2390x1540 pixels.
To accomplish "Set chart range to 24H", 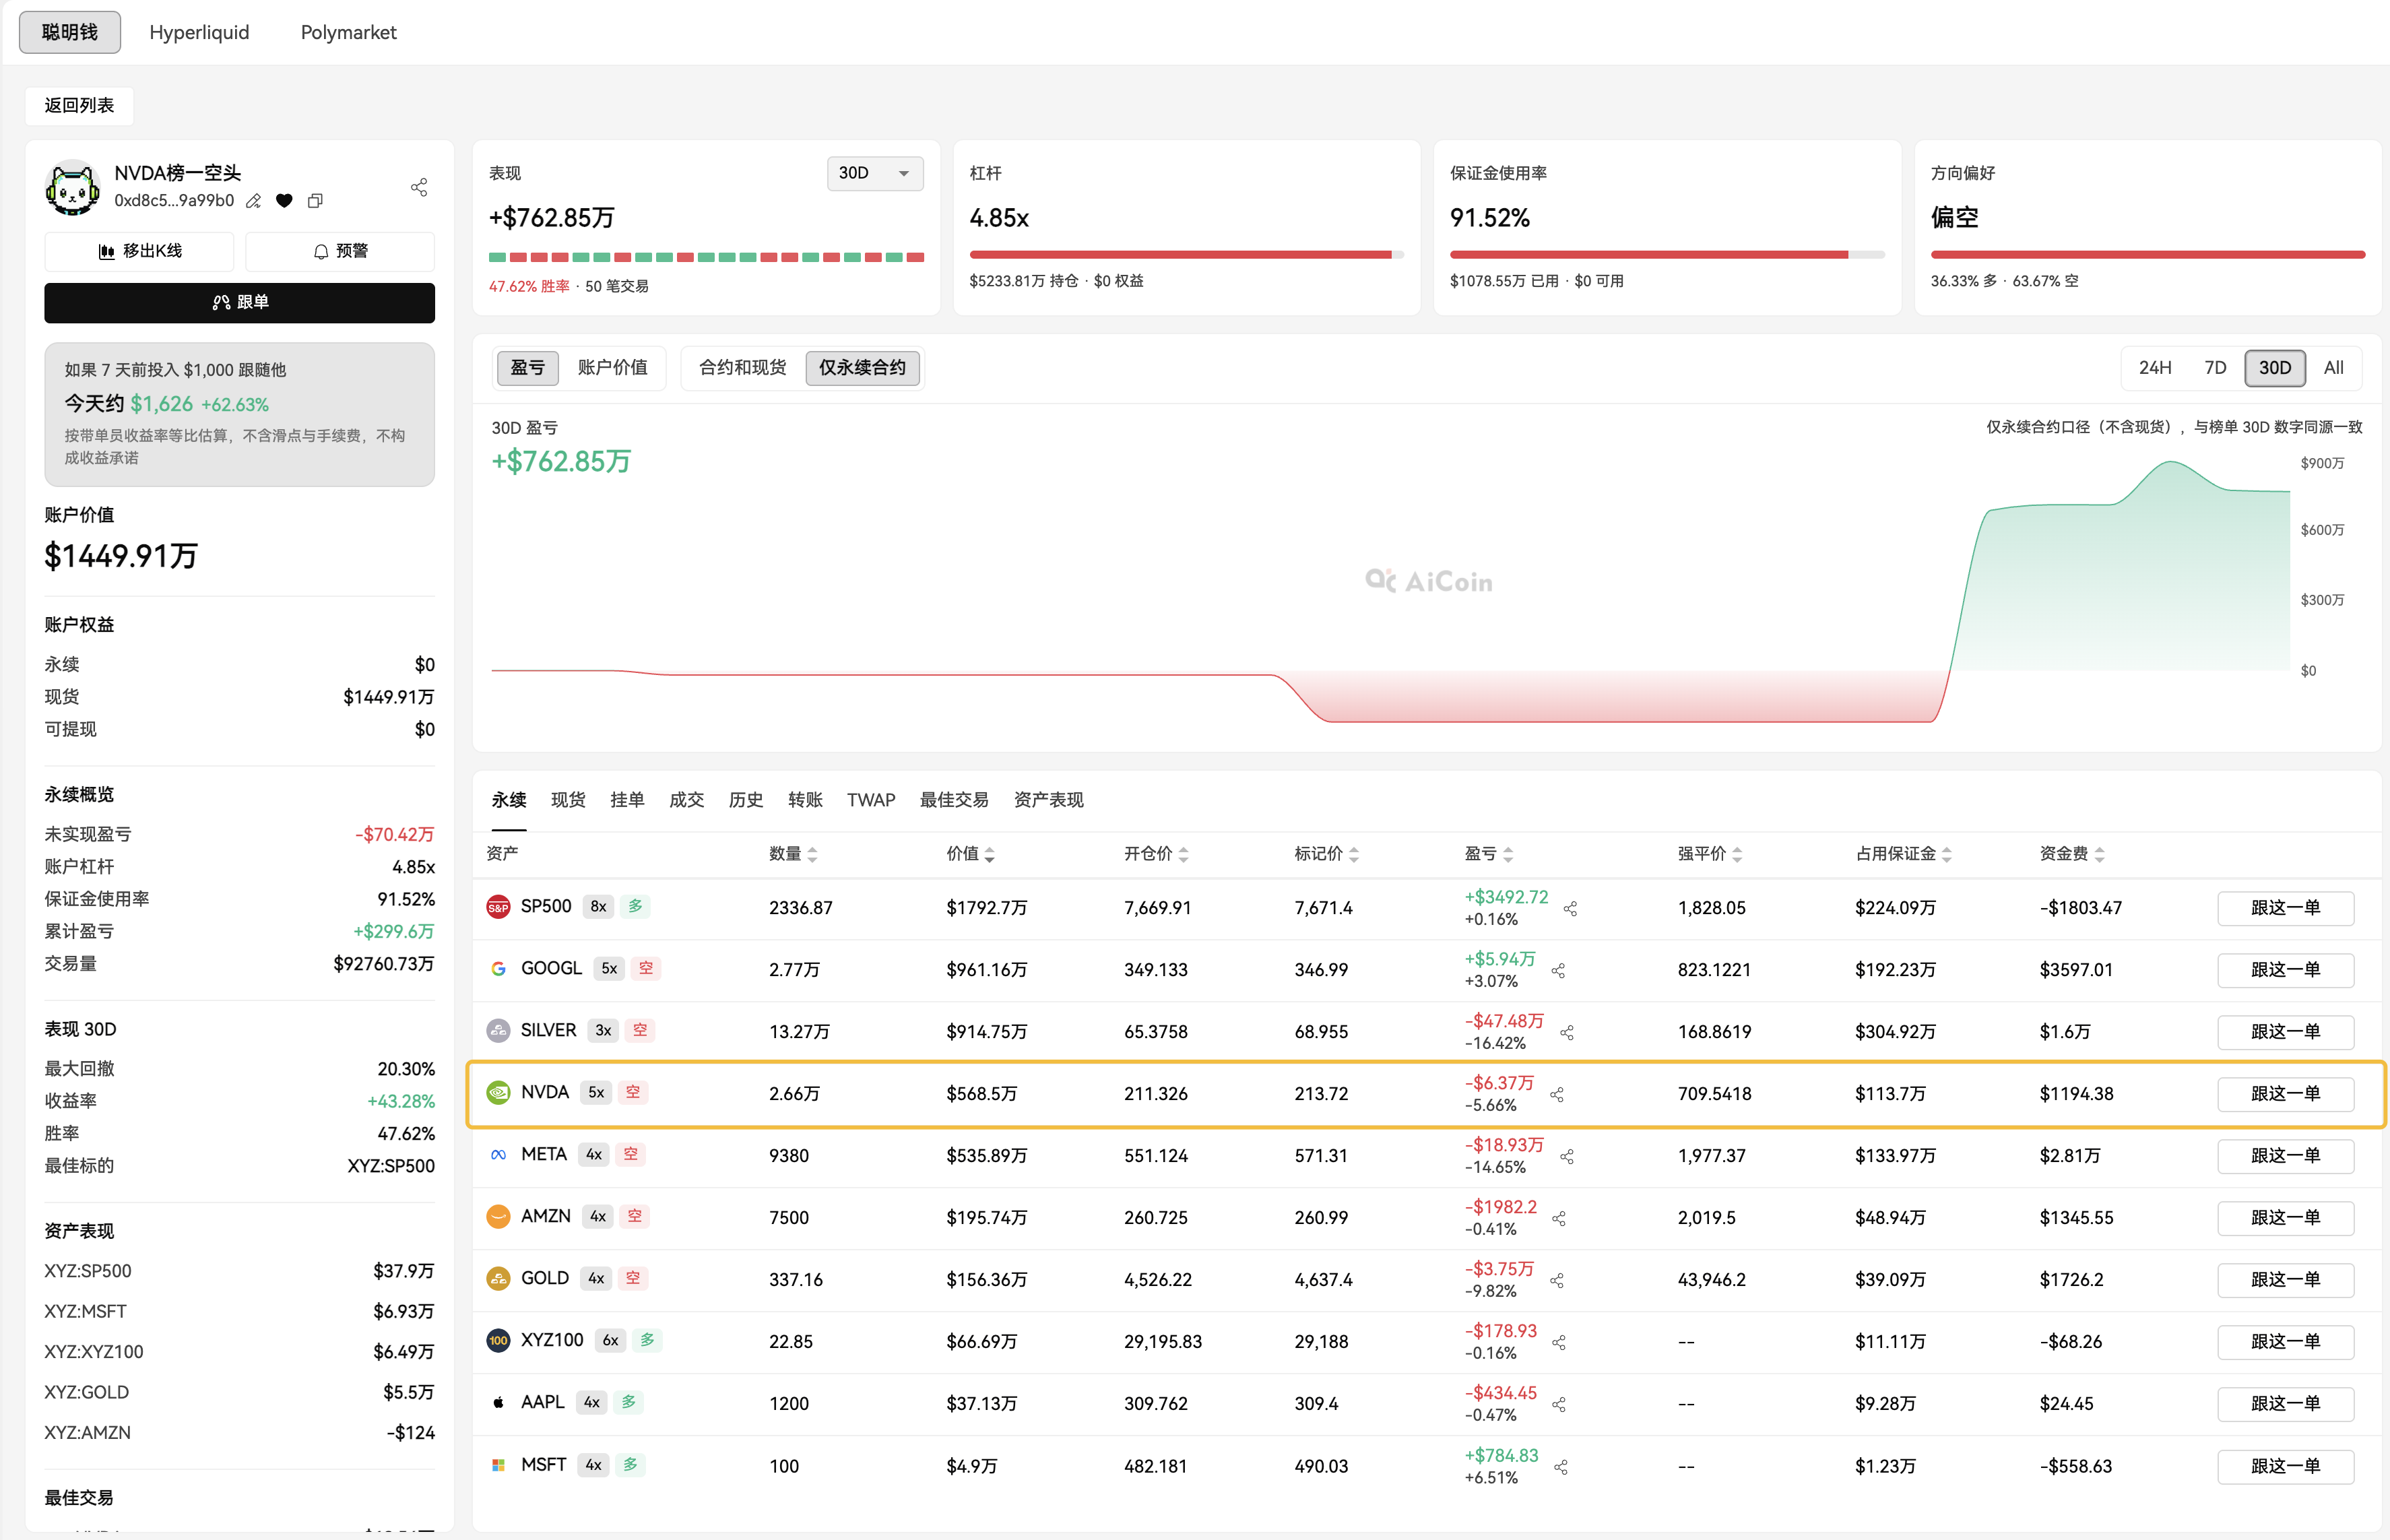I will [2155, 368].
